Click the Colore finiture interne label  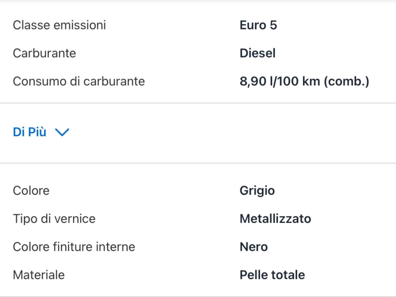point(74,247)
